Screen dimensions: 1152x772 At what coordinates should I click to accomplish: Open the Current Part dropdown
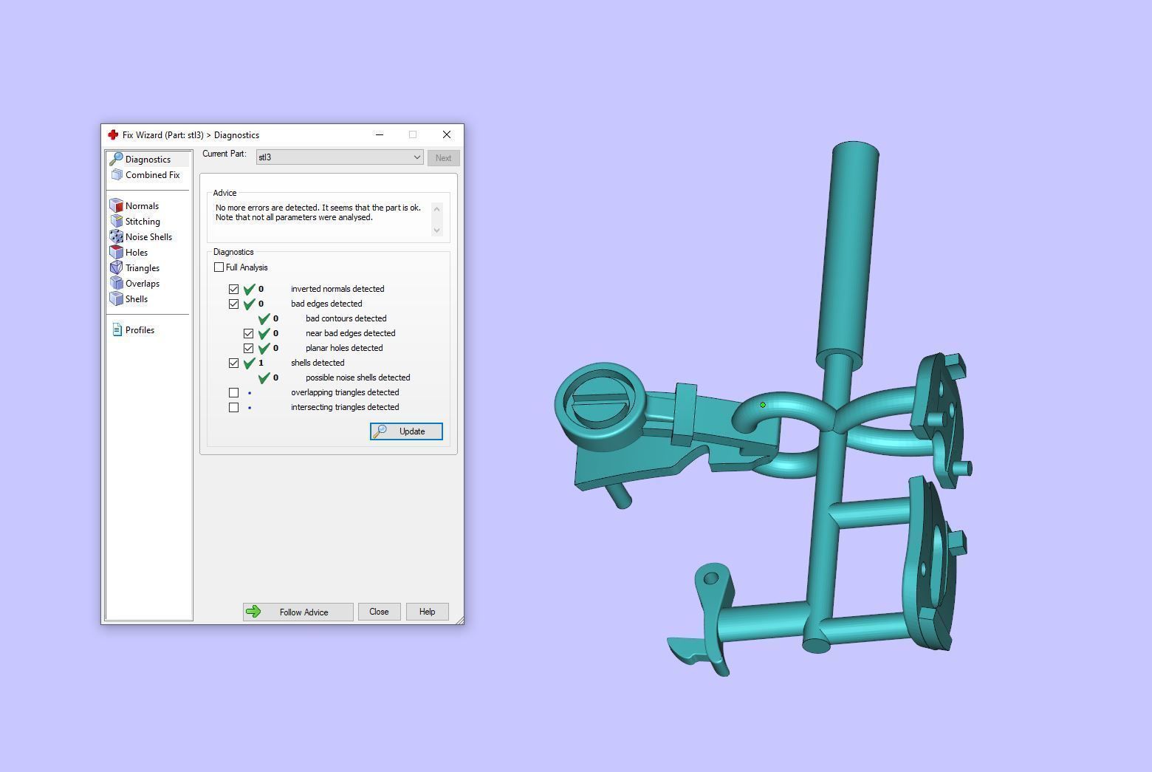(340, 157)
